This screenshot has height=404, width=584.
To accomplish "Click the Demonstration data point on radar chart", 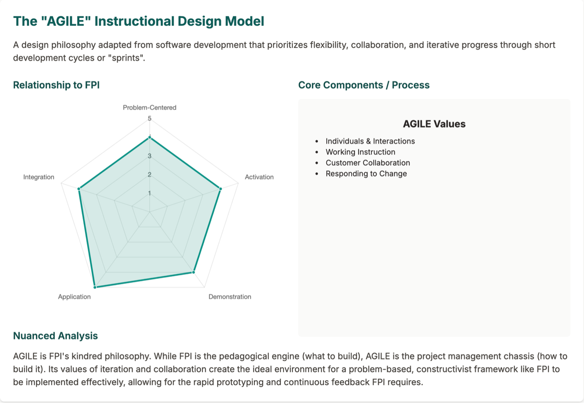I will click(x=194, y=272).
